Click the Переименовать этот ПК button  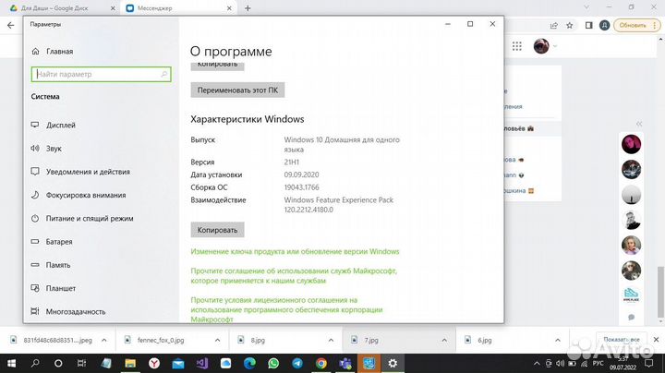click(x=237, y=90)
